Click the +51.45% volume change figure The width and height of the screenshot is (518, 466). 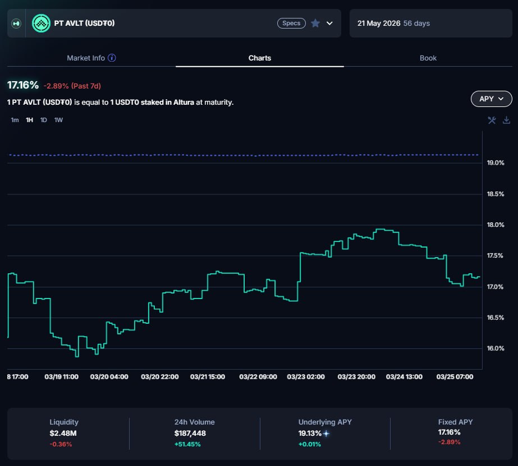(187, 444)
